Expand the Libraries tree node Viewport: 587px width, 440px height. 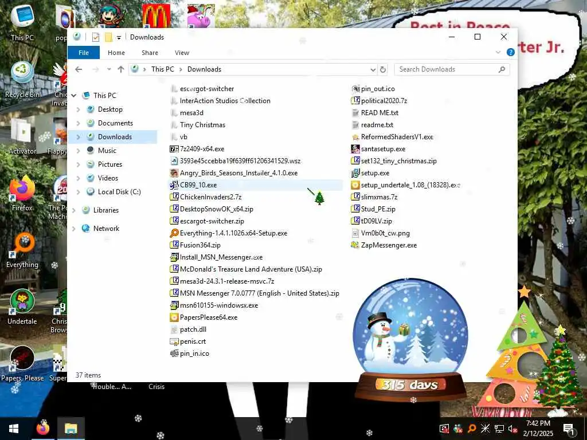(74, 210)
